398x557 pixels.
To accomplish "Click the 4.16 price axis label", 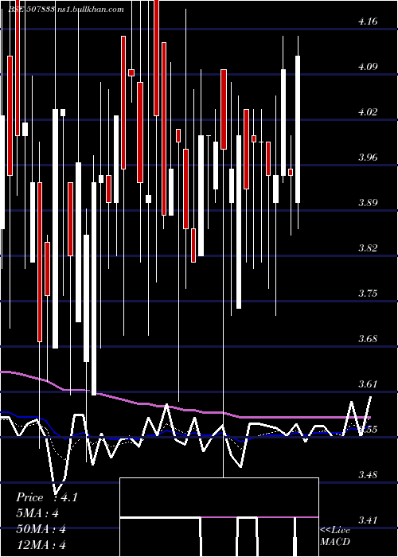I will (368, 21).
